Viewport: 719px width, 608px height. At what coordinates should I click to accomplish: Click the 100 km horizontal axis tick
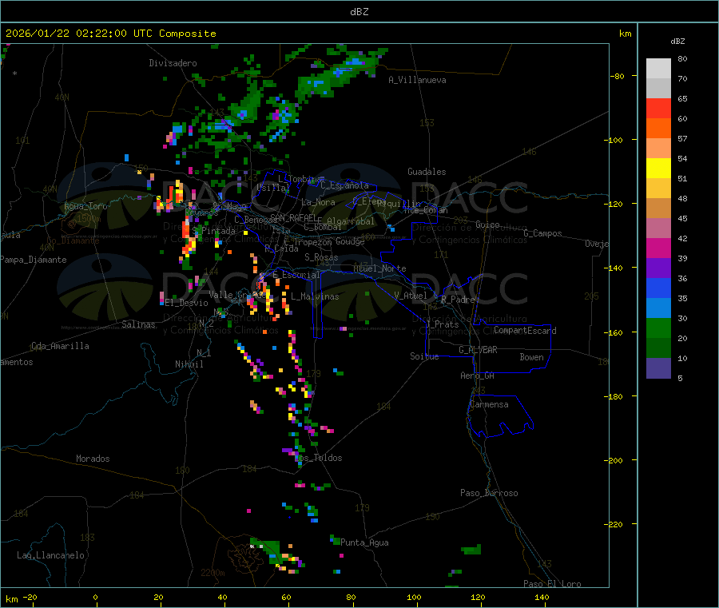click(x=414, y=597)
